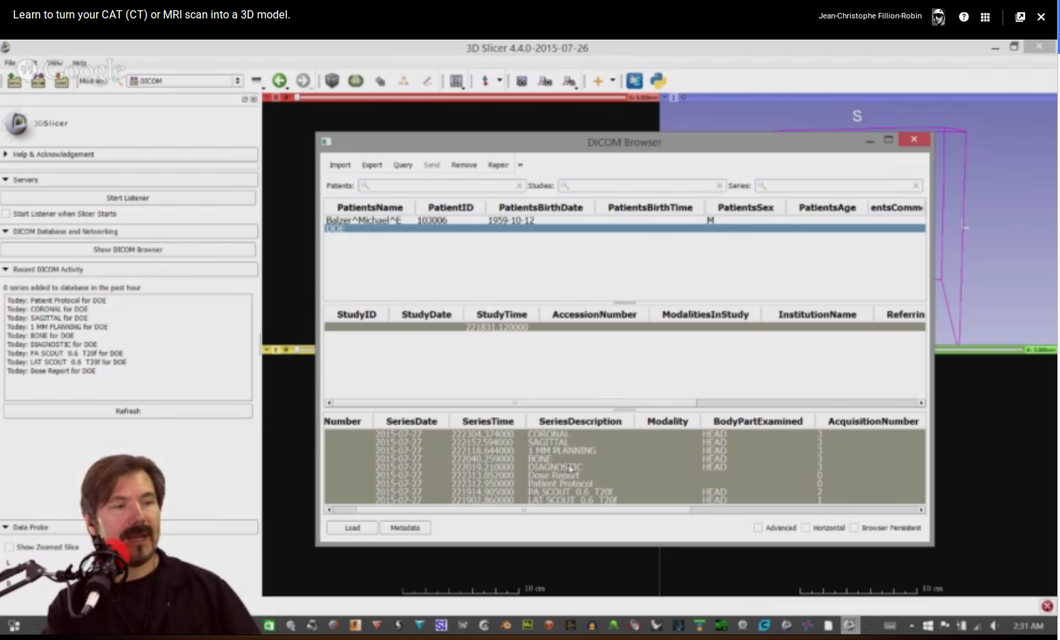Click the create scene view icon

[x=545, y=80]
